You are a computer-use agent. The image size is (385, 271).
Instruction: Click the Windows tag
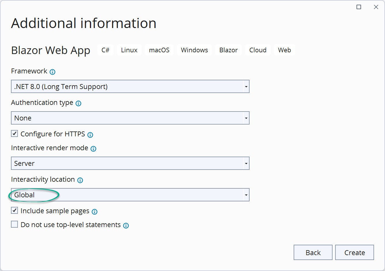195,50
